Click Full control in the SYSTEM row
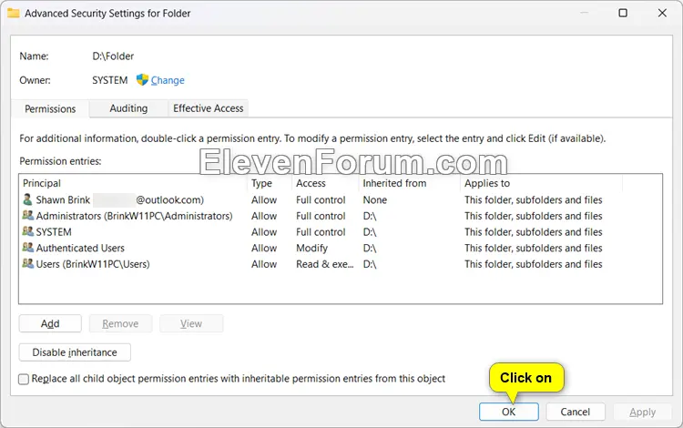This screenshot has height=428, width=683. 321,232
